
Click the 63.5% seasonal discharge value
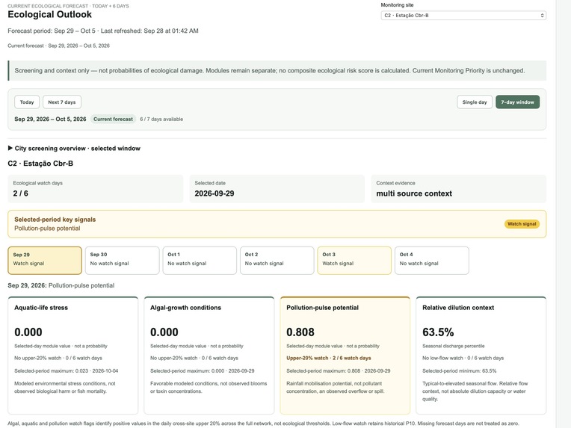point(438,332)
